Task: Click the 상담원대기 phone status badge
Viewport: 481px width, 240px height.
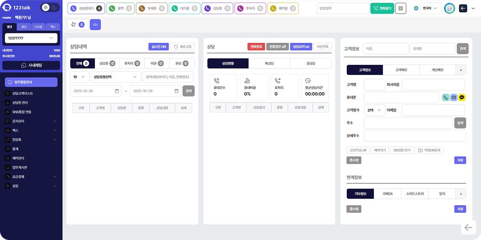Action: coord(86,8)
